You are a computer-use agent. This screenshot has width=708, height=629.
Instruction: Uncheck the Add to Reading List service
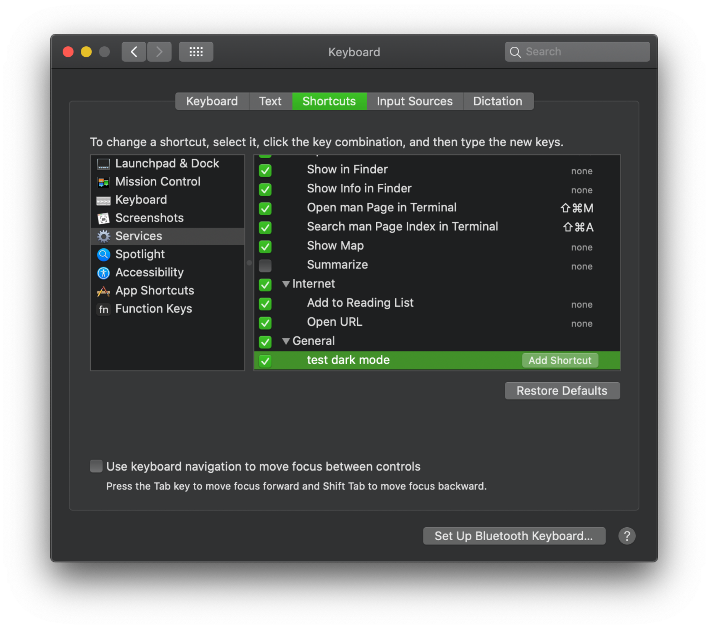coord(265,304)
